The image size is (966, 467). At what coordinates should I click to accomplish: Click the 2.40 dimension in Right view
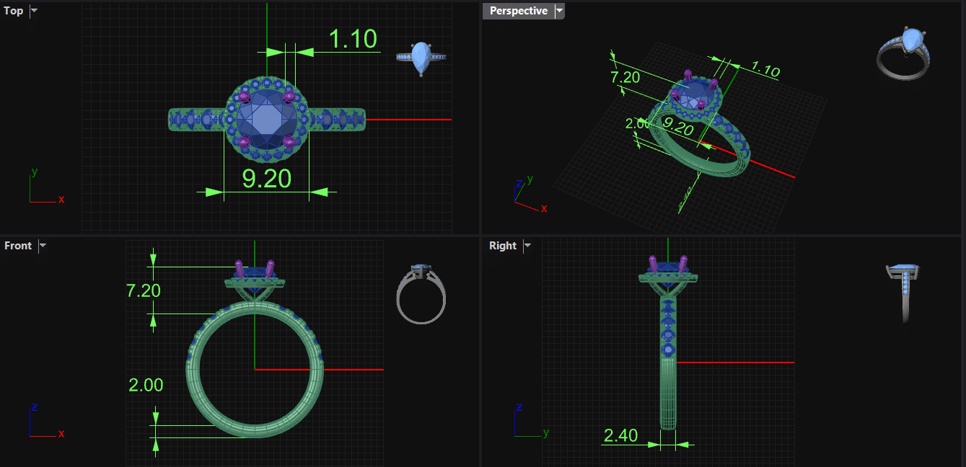(x=620, y=435)
